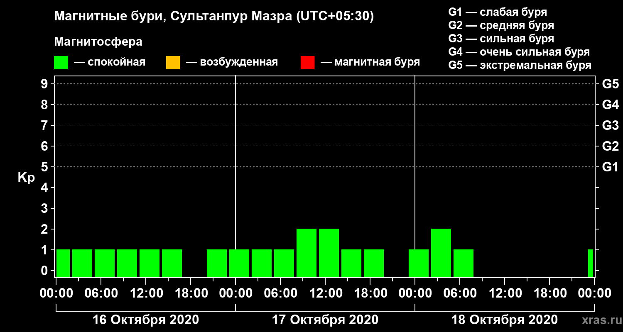Click the '— возбужденная' legend label

click(x=232, y=62)
